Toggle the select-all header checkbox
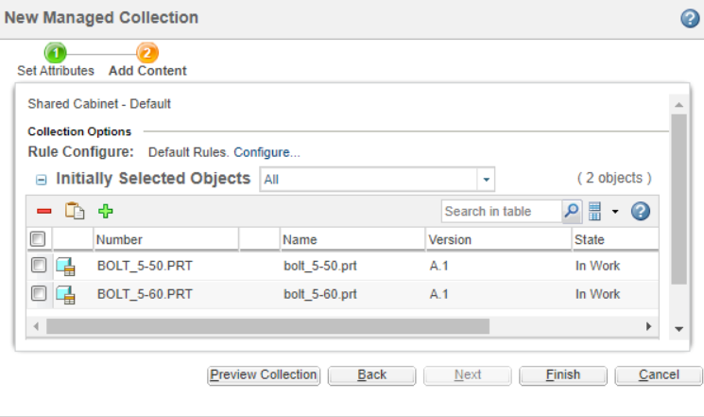The width and height of the screenshot is (704, 417). (x=38, y=238)
